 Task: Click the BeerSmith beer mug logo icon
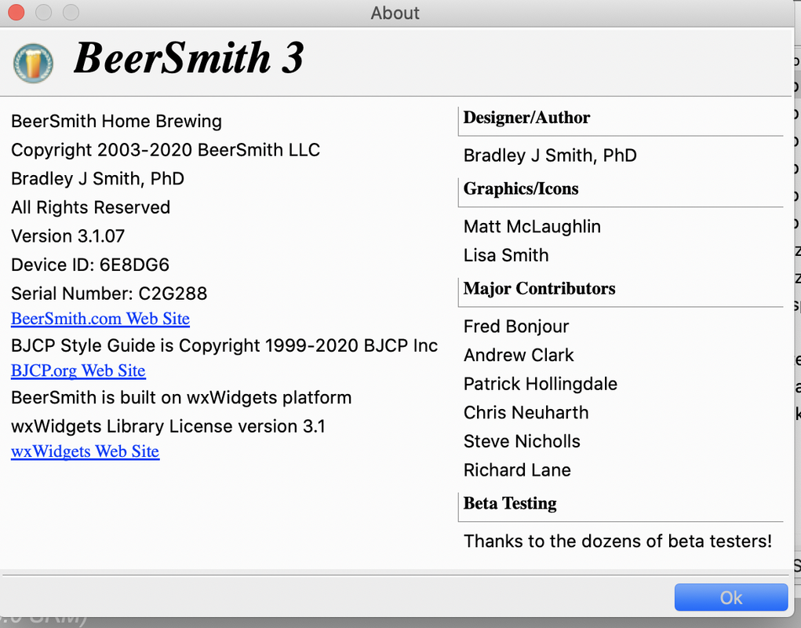(33, 63)
